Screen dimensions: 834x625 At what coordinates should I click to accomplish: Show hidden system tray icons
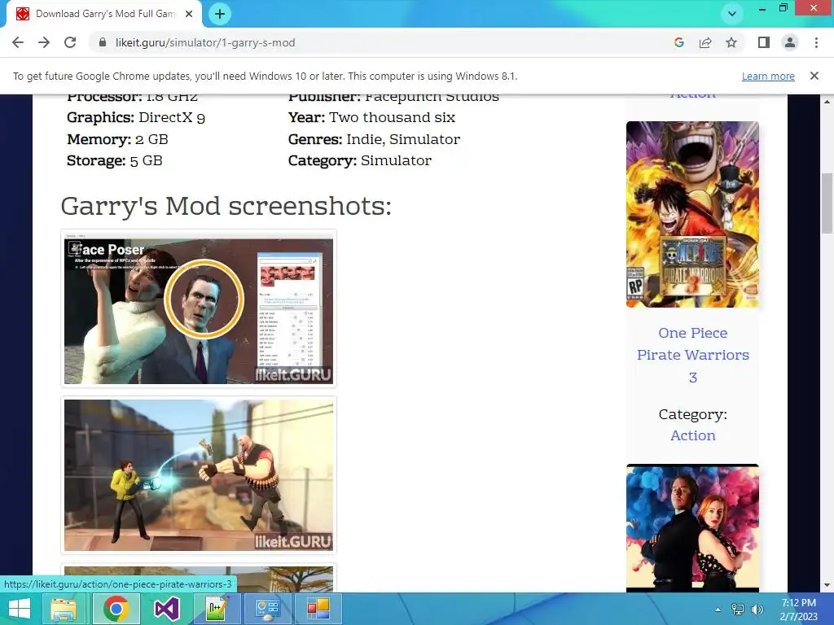(x=718, y=610)
